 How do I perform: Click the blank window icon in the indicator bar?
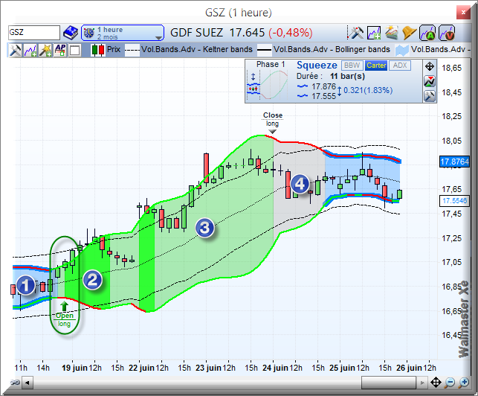74,51
